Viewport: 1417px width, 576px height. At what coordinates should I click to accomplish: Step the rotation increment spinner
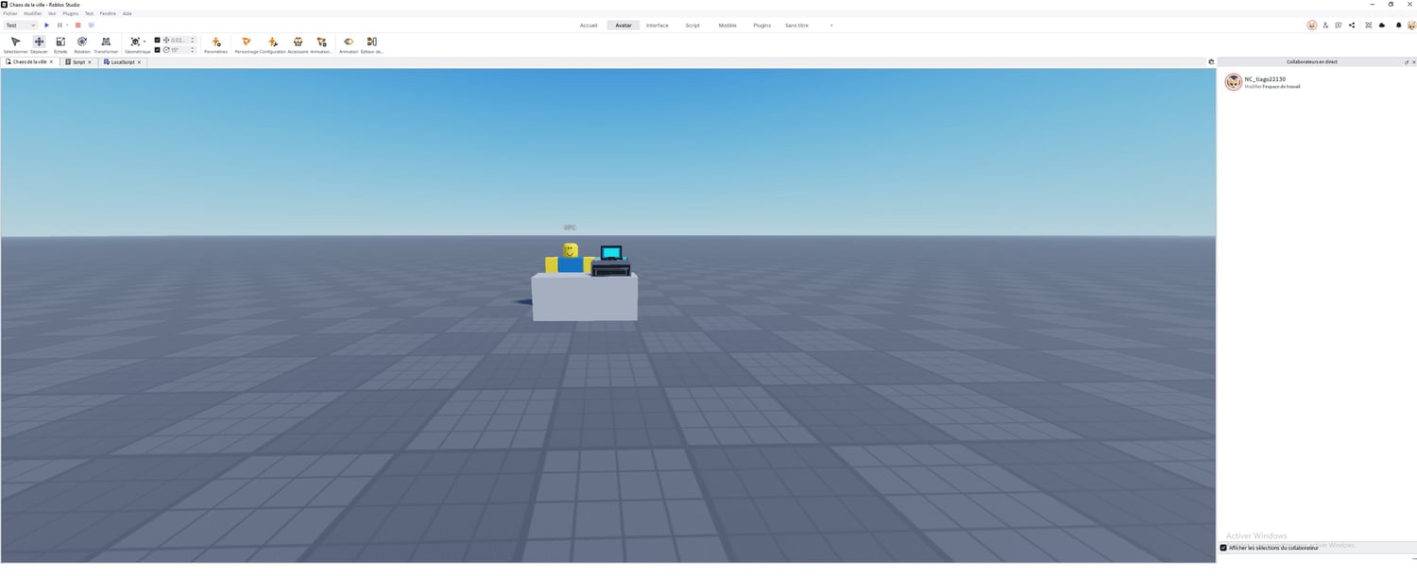click(193, 50)
